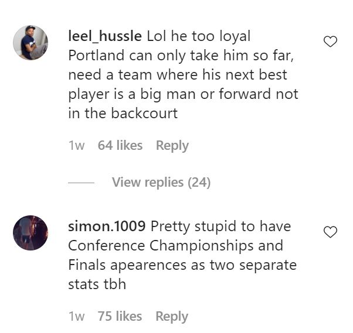Go to simon.1009's profile via username
This screenshot has width=353, height=333.
(x=107, y=226)
